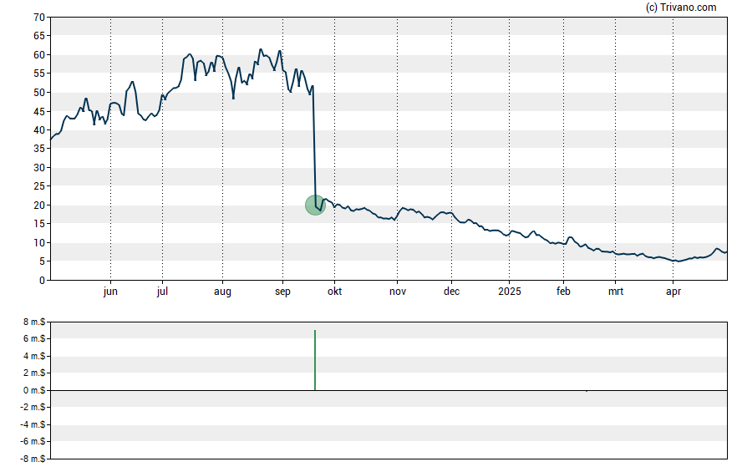
Task: Click the '8 m.$' top volume axis label
Action: 34,322
